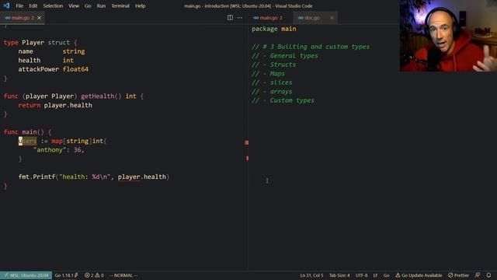Click comment '# 3 Builting and custom types'
The width and height of the screenshot is (497, 280).
311,47
